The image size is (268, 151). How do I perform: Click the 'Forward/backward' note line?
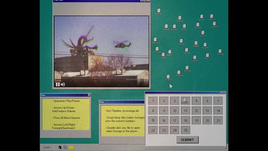point(63,128)
